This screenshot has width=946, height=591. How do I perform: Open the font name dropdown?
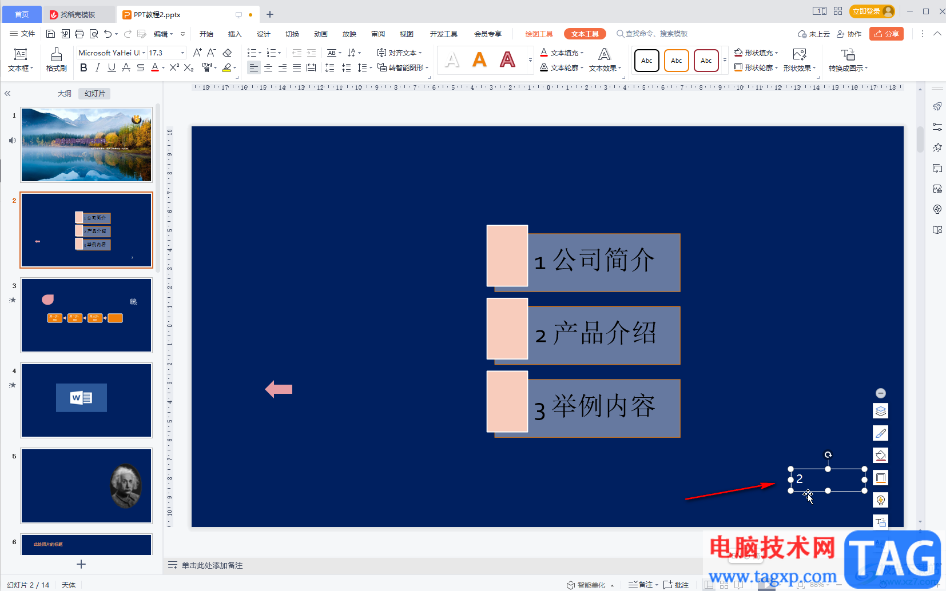coord(144,53)
